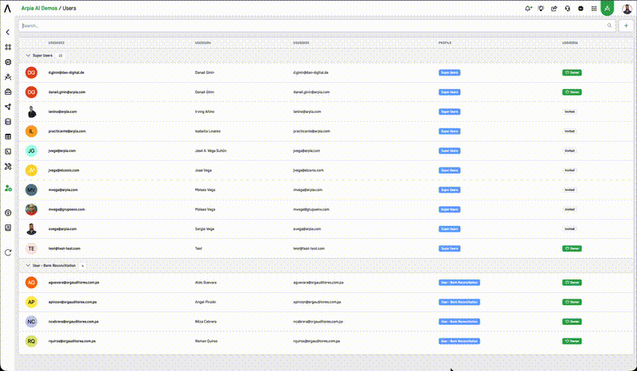Collapse the User - Bank Reconciliation group
637x371 pixels.
pyautogui.click(x=28, y=265)
